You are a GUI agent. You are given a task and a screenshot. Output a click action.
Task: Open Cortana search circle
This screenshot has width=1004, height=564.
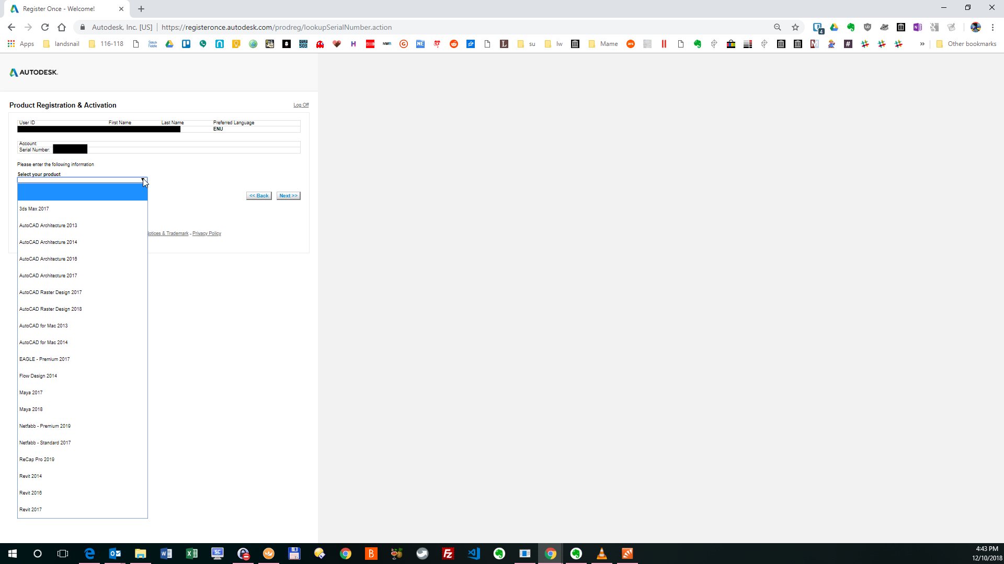(x=38, y=554)
